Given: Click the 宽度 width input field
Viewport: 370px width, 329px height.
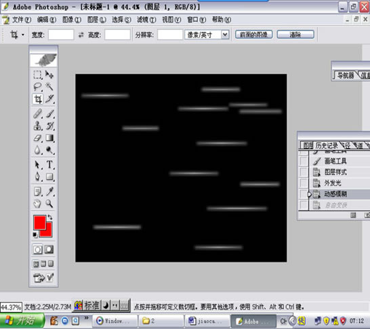Looking at the screenshot, I should 61,35.
